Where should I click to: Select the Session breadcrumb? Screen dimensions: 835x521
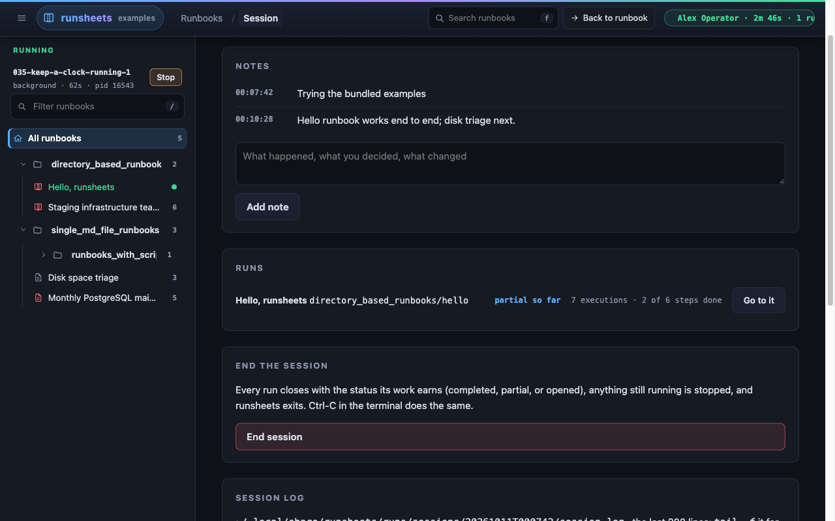click(261, 18)
